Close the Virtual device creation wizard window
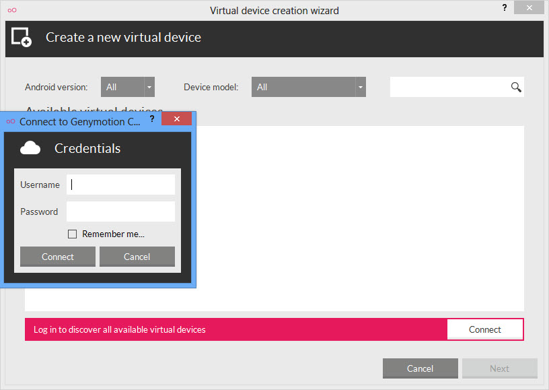The width and height of the screenshot is (549, 390). pos(529,7)
